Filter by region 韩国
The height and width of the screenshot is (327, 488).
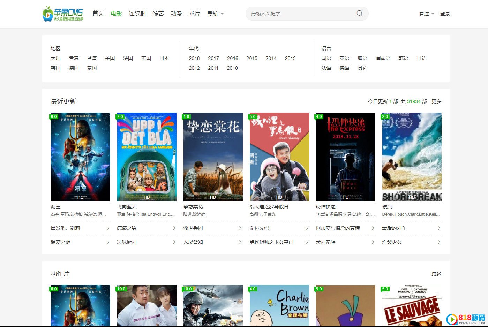[x=55, y=68]
